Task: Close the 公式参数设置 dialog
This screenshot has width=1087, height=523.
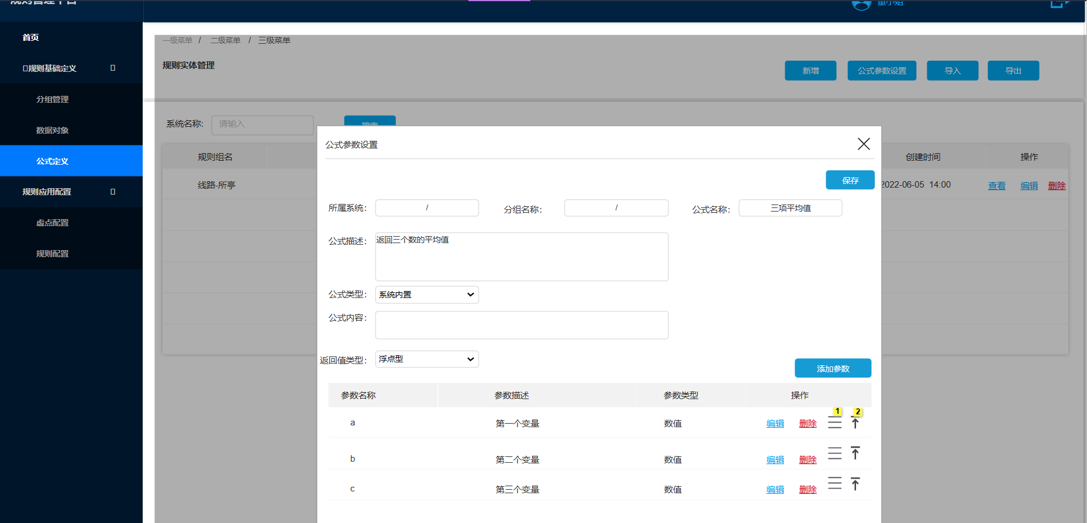Action: pyautogui.click(x=864, y=144)
